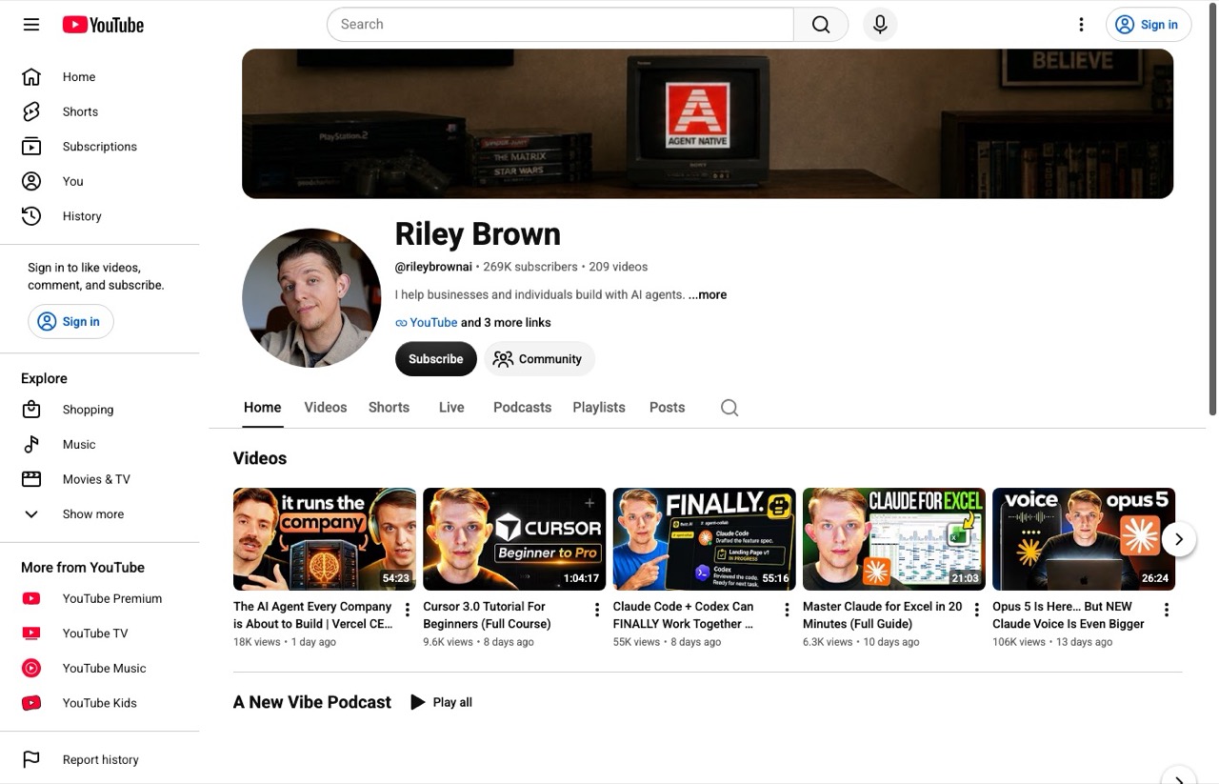This screenshot has width=1219, height=784.
Task: Open Subscriptions in sidebar
Action: tap(100, 147)
